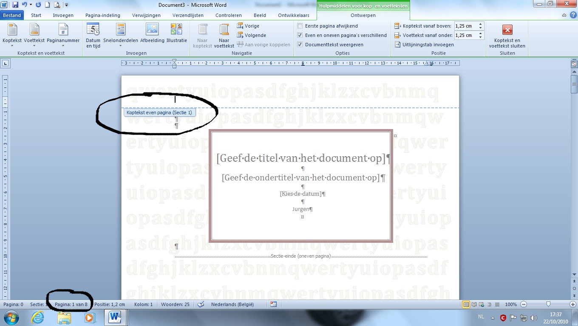Switch to draft view
The height and width of the screenshot is (326, 578).
pyautogui.click(x=497, y=304)
